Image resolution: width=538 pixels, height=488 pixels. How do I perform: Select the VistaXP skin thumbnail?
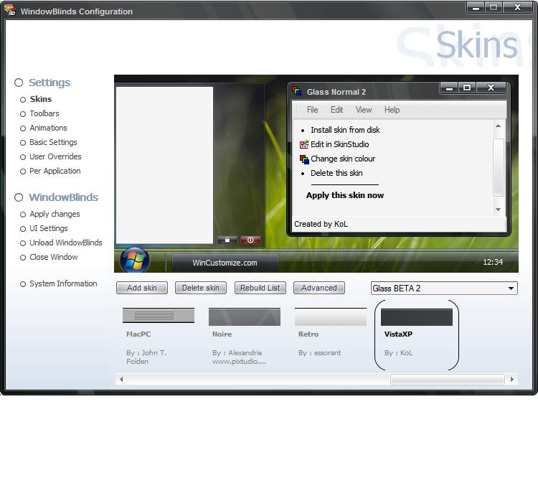tap(417, 317)
